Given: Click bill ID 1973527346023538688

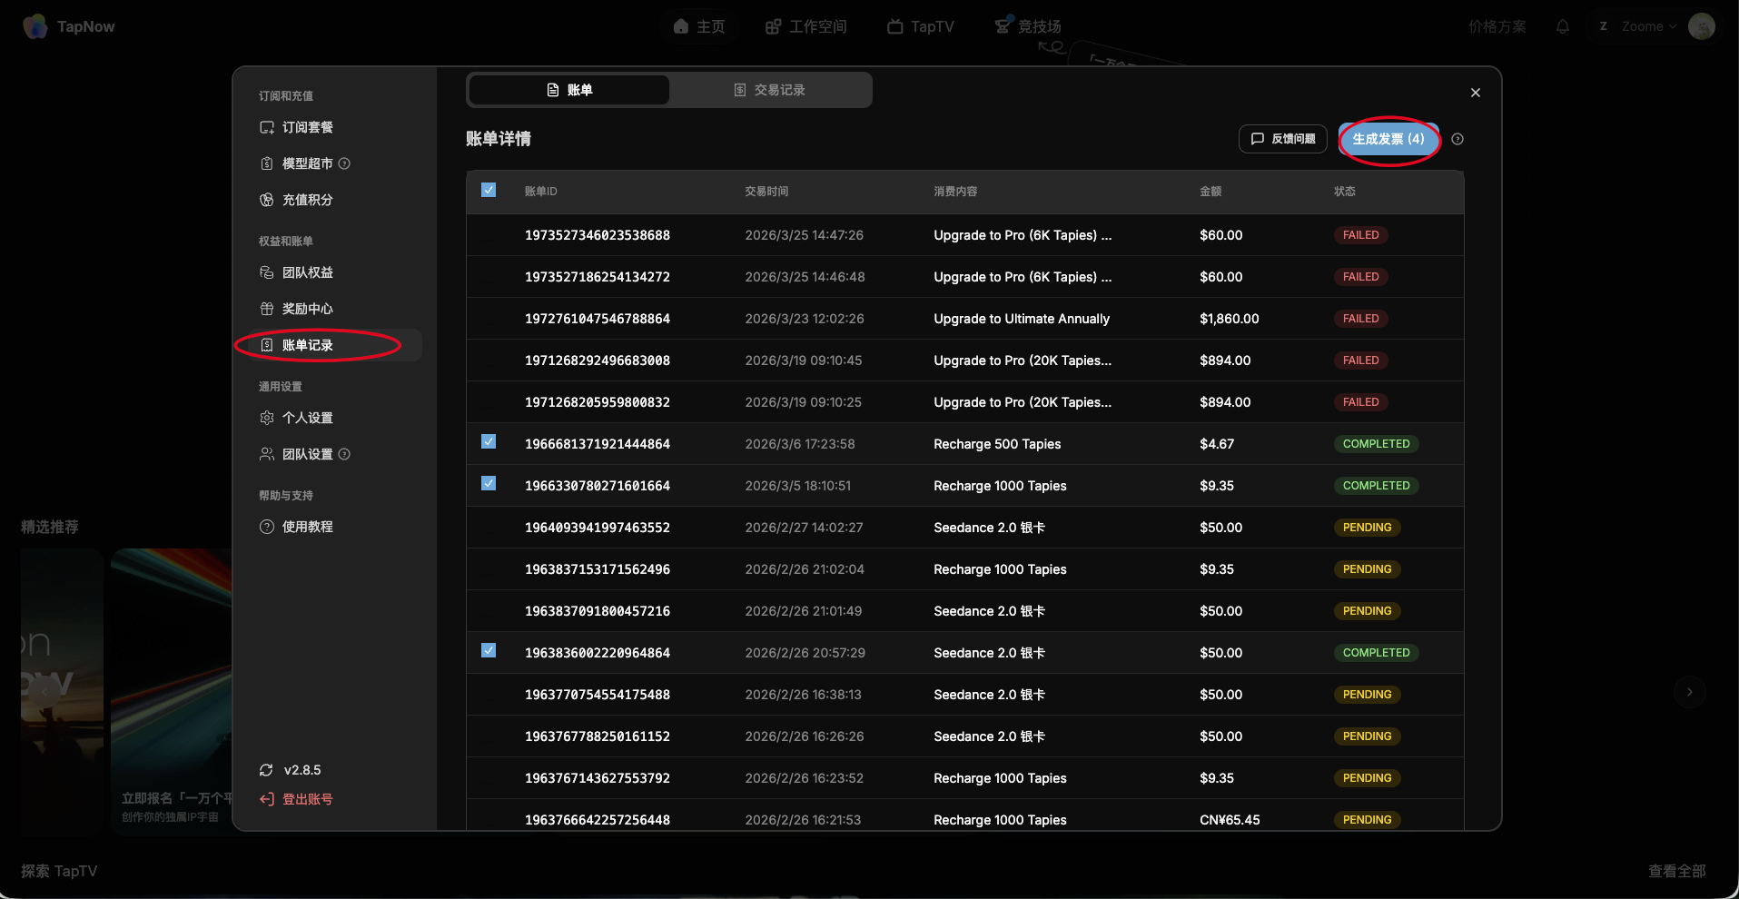Looking at the screenshot, I should 598,235.
